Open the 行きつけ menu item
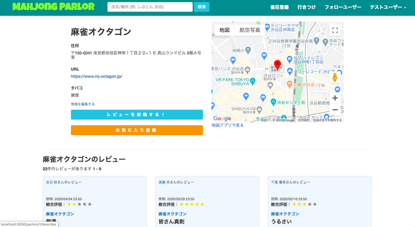415x227 pixels. click(307, 7)
